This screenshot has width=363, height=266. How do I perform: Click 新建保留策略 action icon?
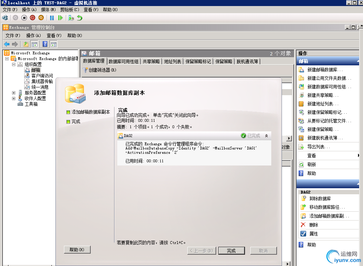pyautogui.click(x=301, y=129)
